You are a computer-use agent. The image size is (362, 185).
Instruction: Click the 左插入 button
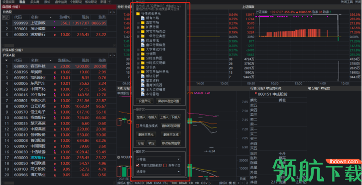click(141, 117)
